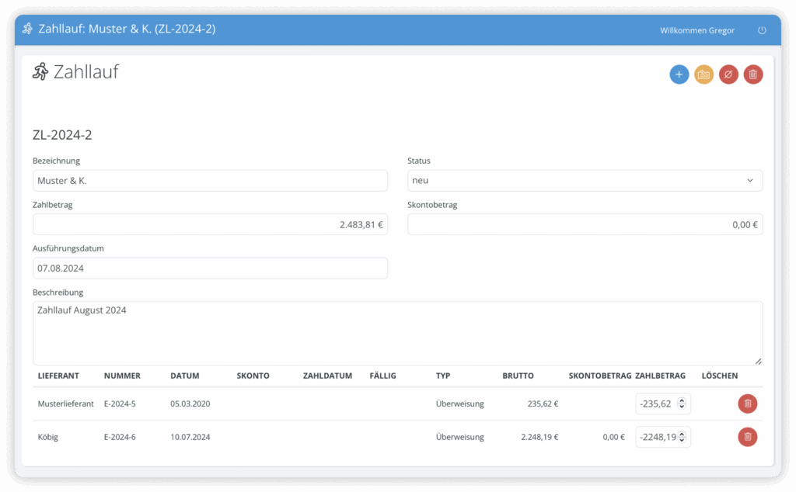Click the orange edit payment run icon
This screenshot has width=796, height=492.
(703, 74)
